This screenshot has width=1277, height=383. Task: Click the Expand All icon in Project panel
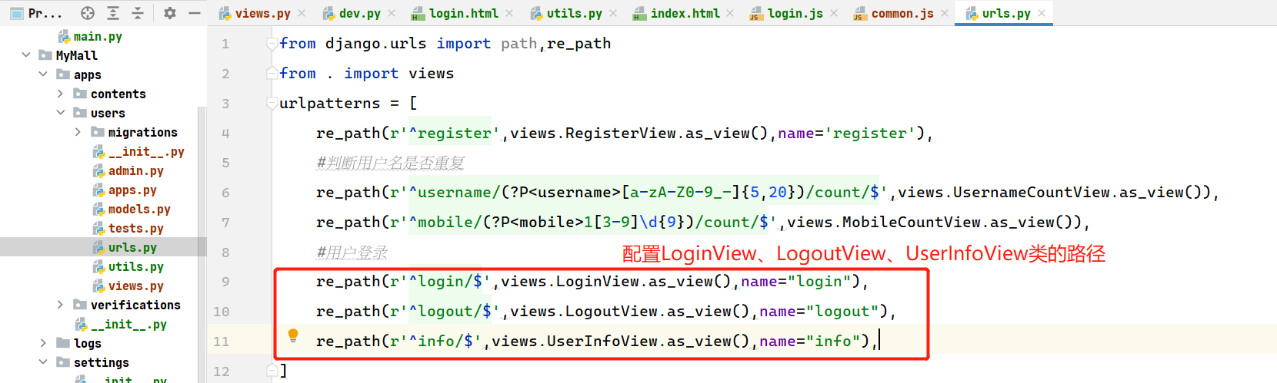pos(113,13)
